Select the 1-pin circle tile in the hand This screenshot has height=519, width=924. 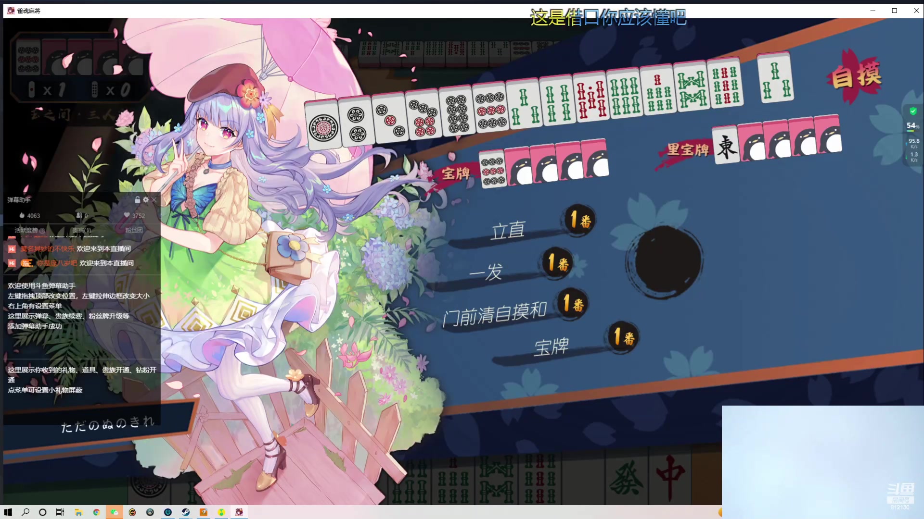coord(322,126)
